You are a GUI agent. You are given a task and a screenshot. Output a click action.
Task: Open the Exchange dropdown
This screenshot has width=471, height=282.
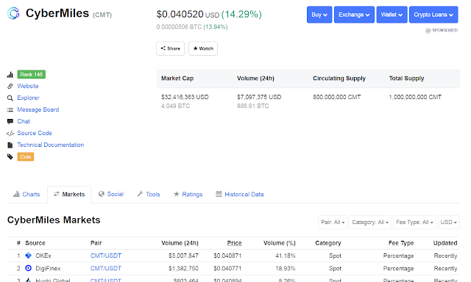354,15
